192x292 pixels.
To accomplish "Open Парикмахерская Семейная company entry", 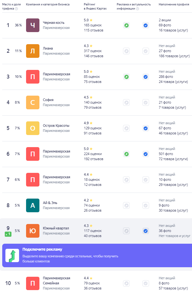I will coord(57,281).
